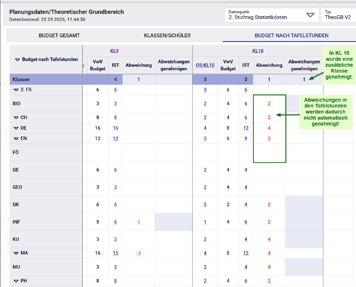
Task: Click KL9 Abweichung -1 in MA row
Action: (x=139, y=253)
